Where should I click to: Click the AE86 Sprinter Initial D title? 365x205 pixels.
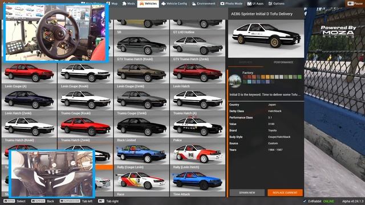(x=262, y=14)
